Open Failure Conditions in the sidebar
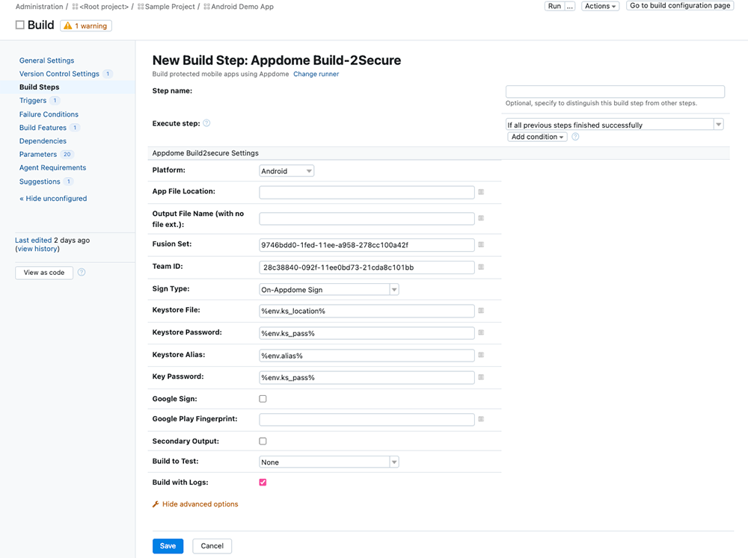Viewport: 748px width, 558px height. click(x=49, y=114)
